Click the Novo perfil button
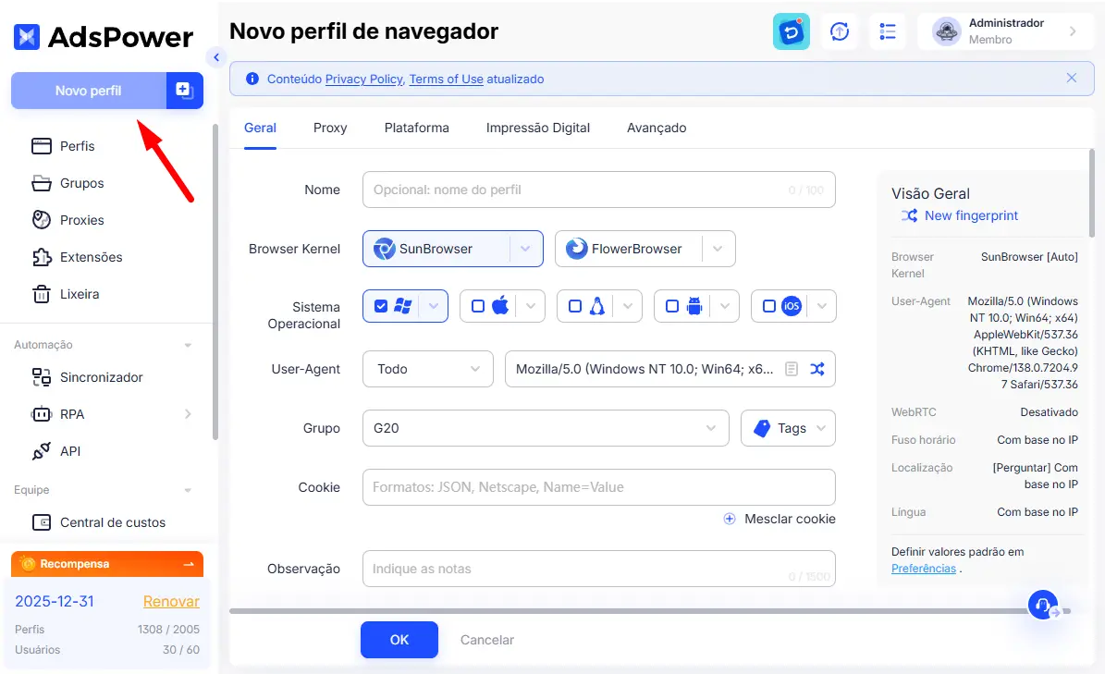The image size is (1105, 674). pos(89,91)
